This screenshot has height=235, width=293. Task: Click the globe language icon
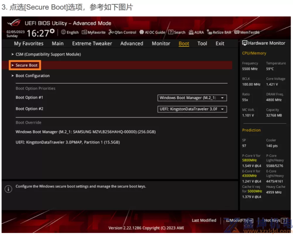(x=63, y=32)
